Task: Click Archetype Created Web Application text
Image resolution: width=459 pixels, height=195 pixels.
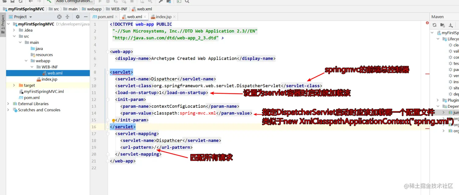Action: [194, 58]
